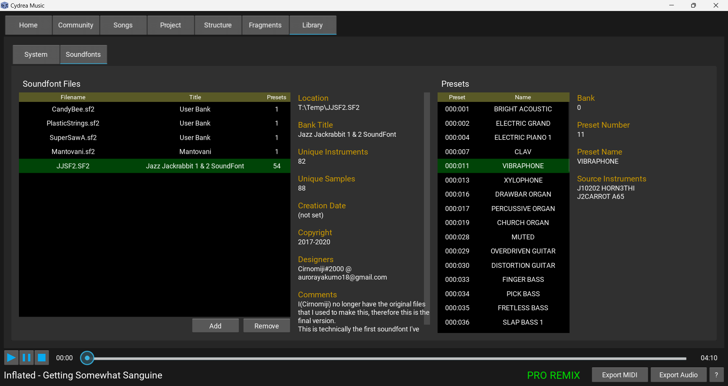Sort soundfonts by Filename column header
This screenshot has width=728, height=386.
pos(73,97)
